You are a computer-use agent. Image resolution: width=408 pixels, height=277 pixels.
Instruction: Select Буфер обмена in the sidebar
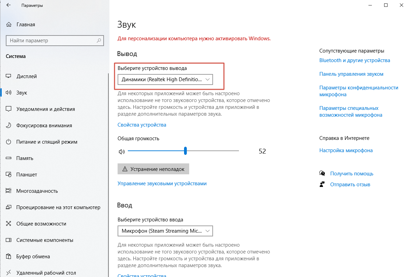pos(33,257)
